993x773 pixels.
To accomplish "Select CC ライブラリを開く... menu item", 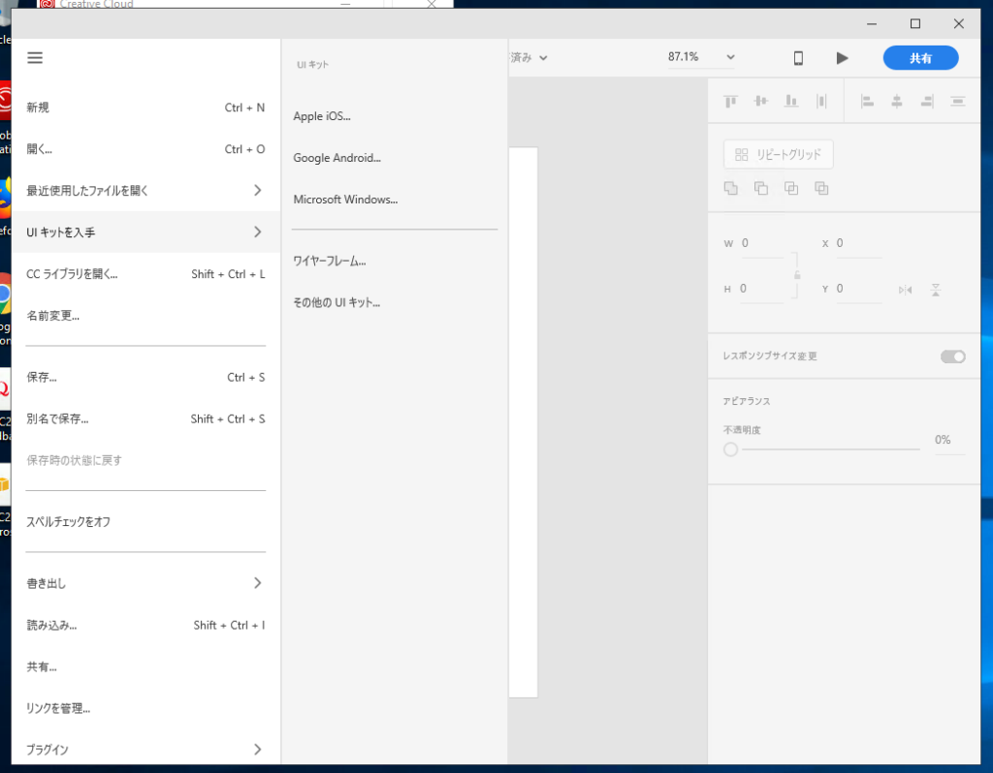I will tap(145, 274).
